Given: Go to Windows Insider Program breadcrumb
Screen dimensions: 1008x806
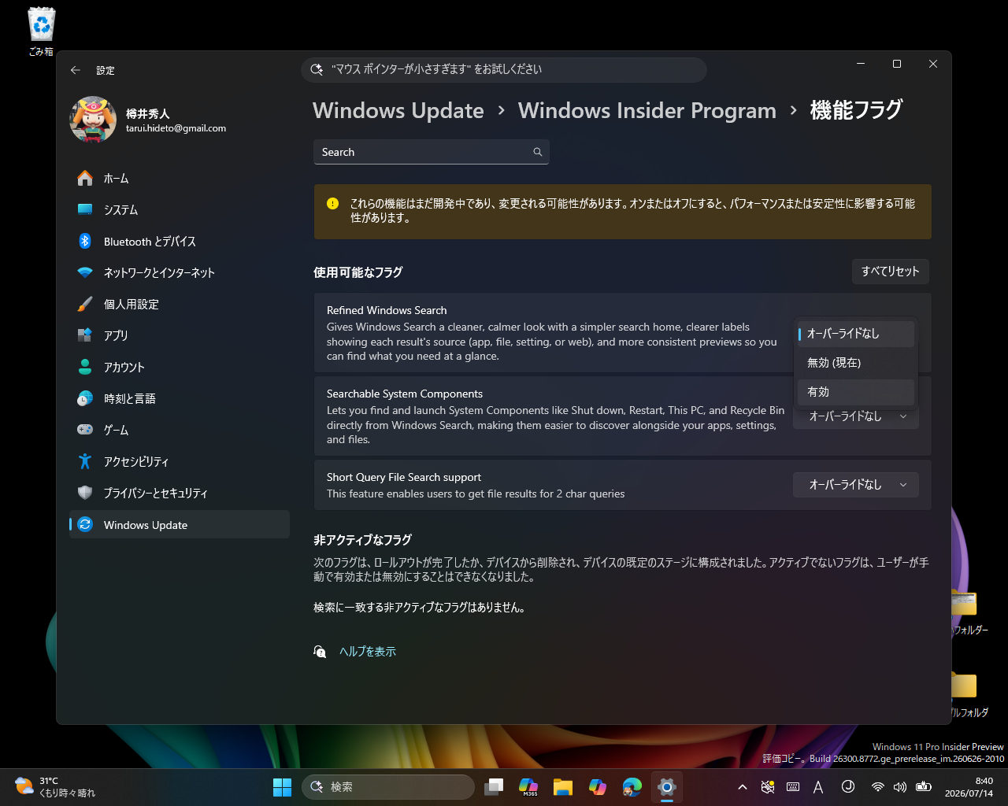Looking at the screenshot, I should 647,111.
